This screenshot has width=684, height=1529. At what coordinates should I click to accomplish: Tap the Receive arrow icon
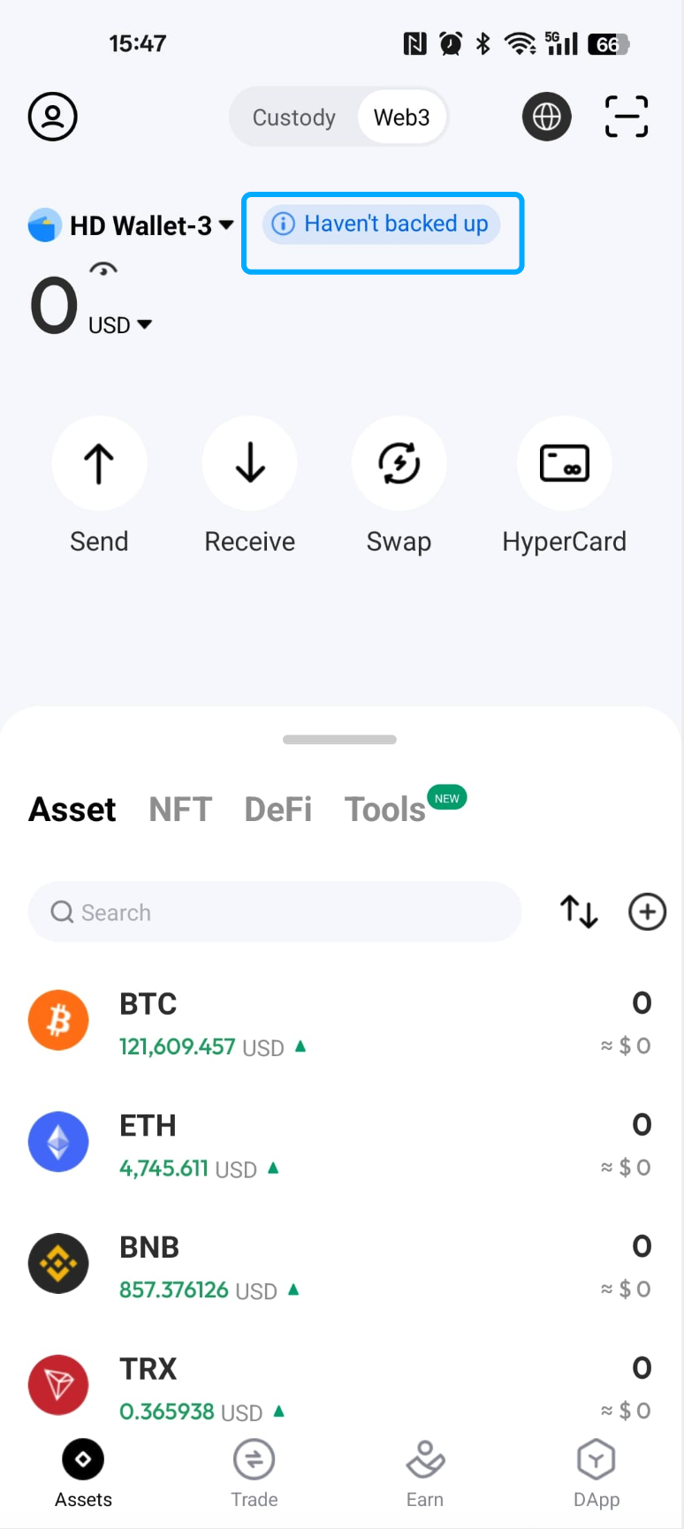tap(250, 463)
